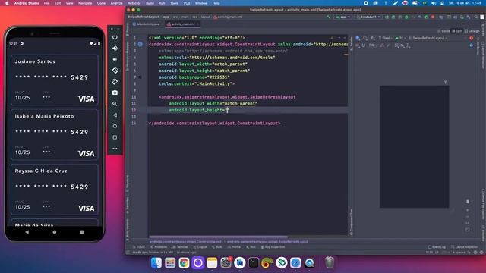This screenshot has height=273, width=486.
Task: Select the activity_main.xml editor tab
Action: (x=183, y=24)
